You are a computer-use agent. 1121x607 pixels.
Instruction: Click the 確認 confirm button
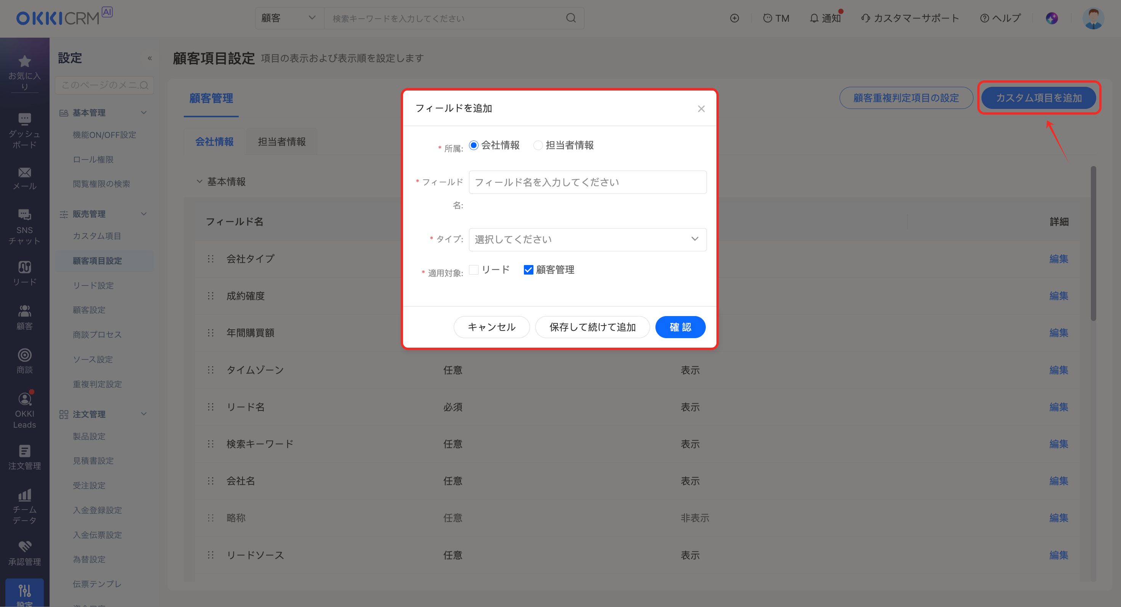(680, 327)
